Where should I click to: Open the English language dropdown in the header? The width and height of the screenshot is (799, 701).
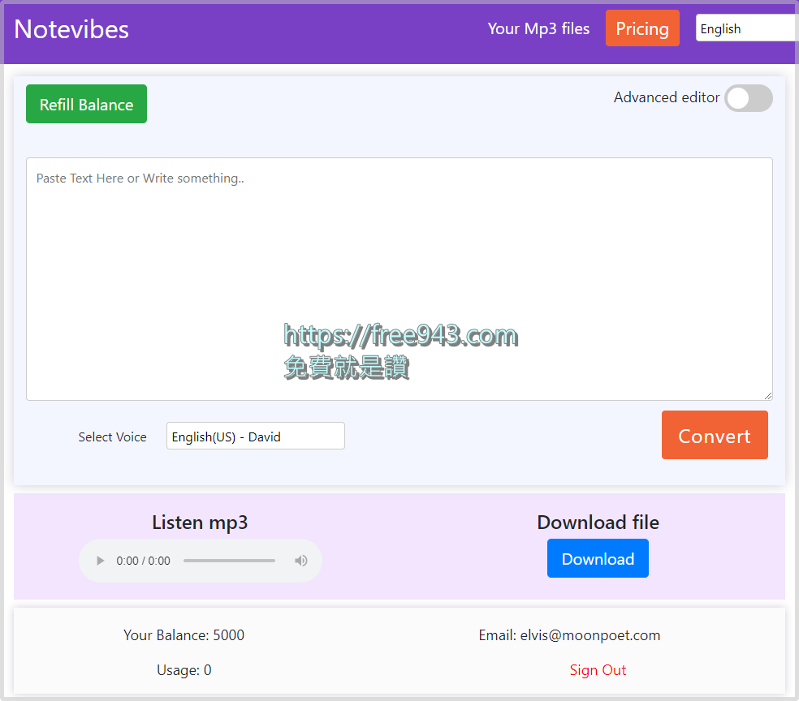tap(745, 28)
